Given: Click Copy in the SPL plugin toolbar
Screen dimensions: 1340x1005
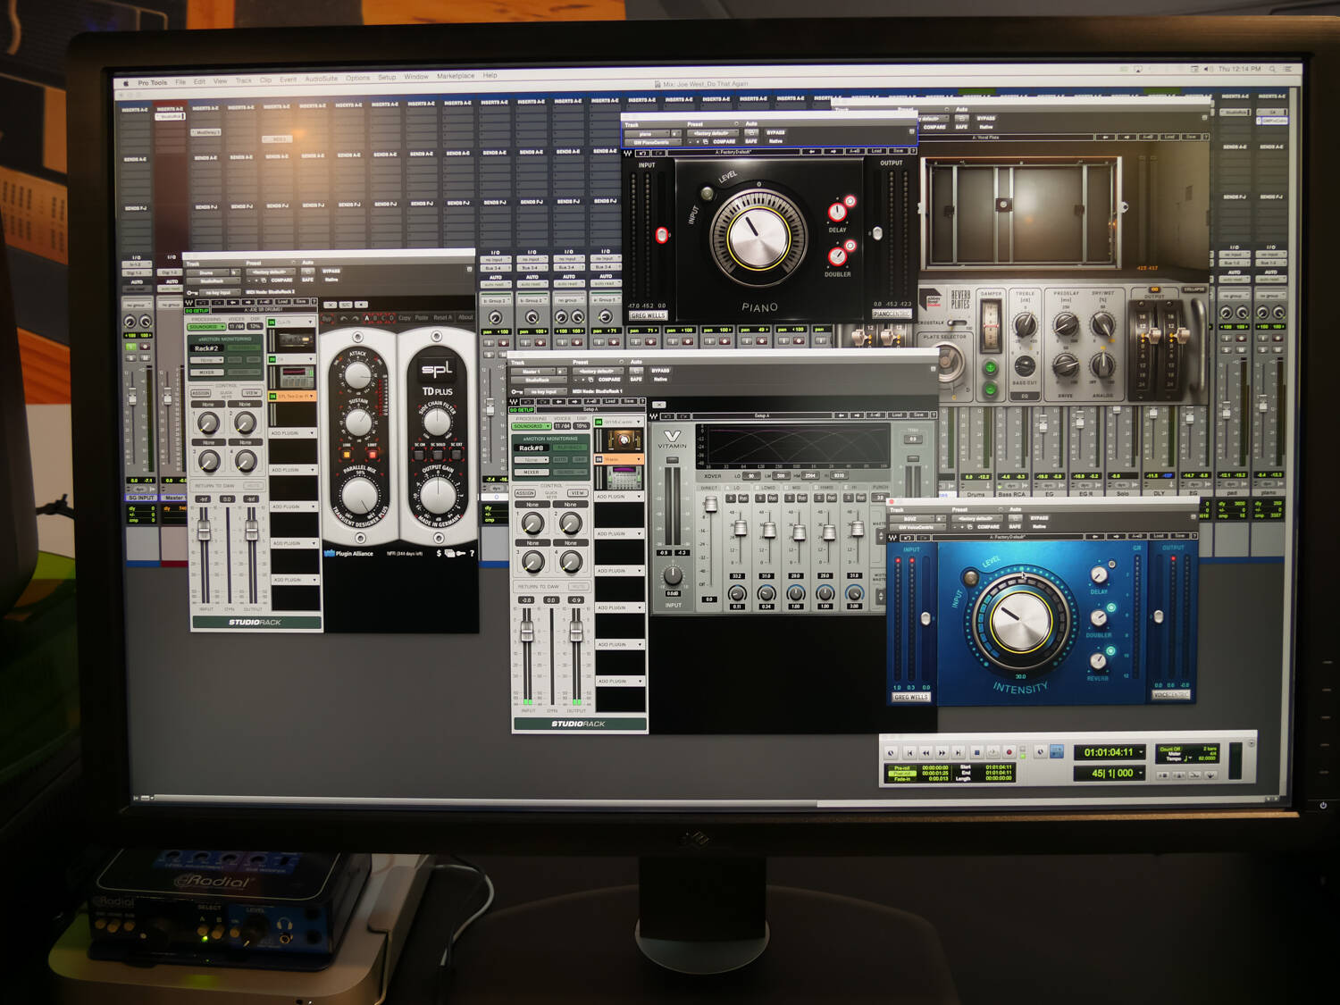Looking at the screenshot, I should click(405, 317).
